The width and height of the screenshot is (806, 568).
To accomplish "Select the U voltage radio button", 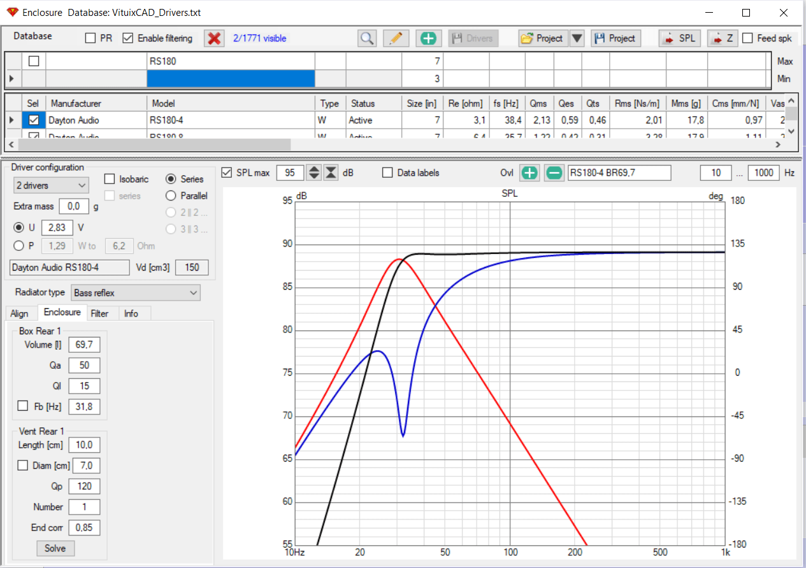I will pyautogui.click(x=18, y=227).
